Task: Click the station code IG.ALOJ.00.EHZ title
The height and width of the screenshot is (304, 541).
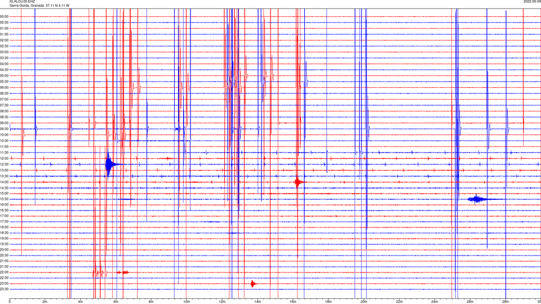Action: coord(22,2)
